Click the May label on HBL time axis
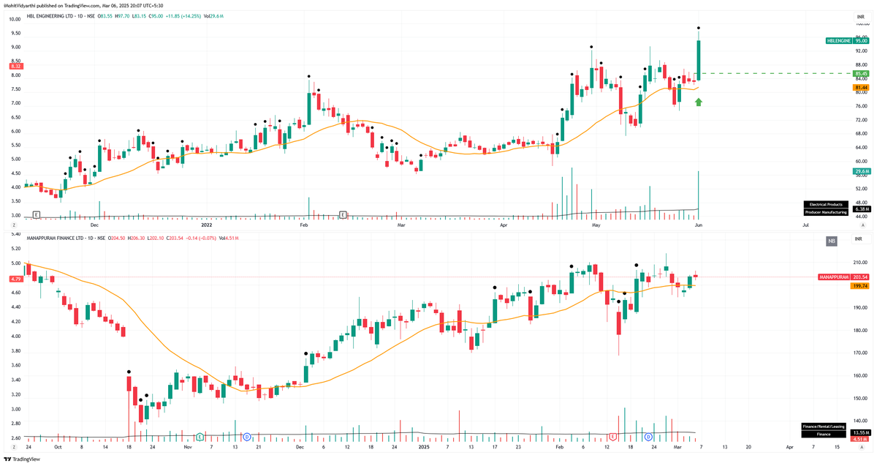This screenshot has width=877, height=466. pos(596,226)
